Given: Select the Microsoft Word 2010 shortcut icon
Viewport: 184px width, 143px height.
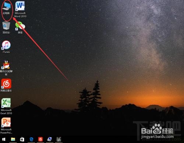Looking at the screenshot, I should [x=20, y=6].
